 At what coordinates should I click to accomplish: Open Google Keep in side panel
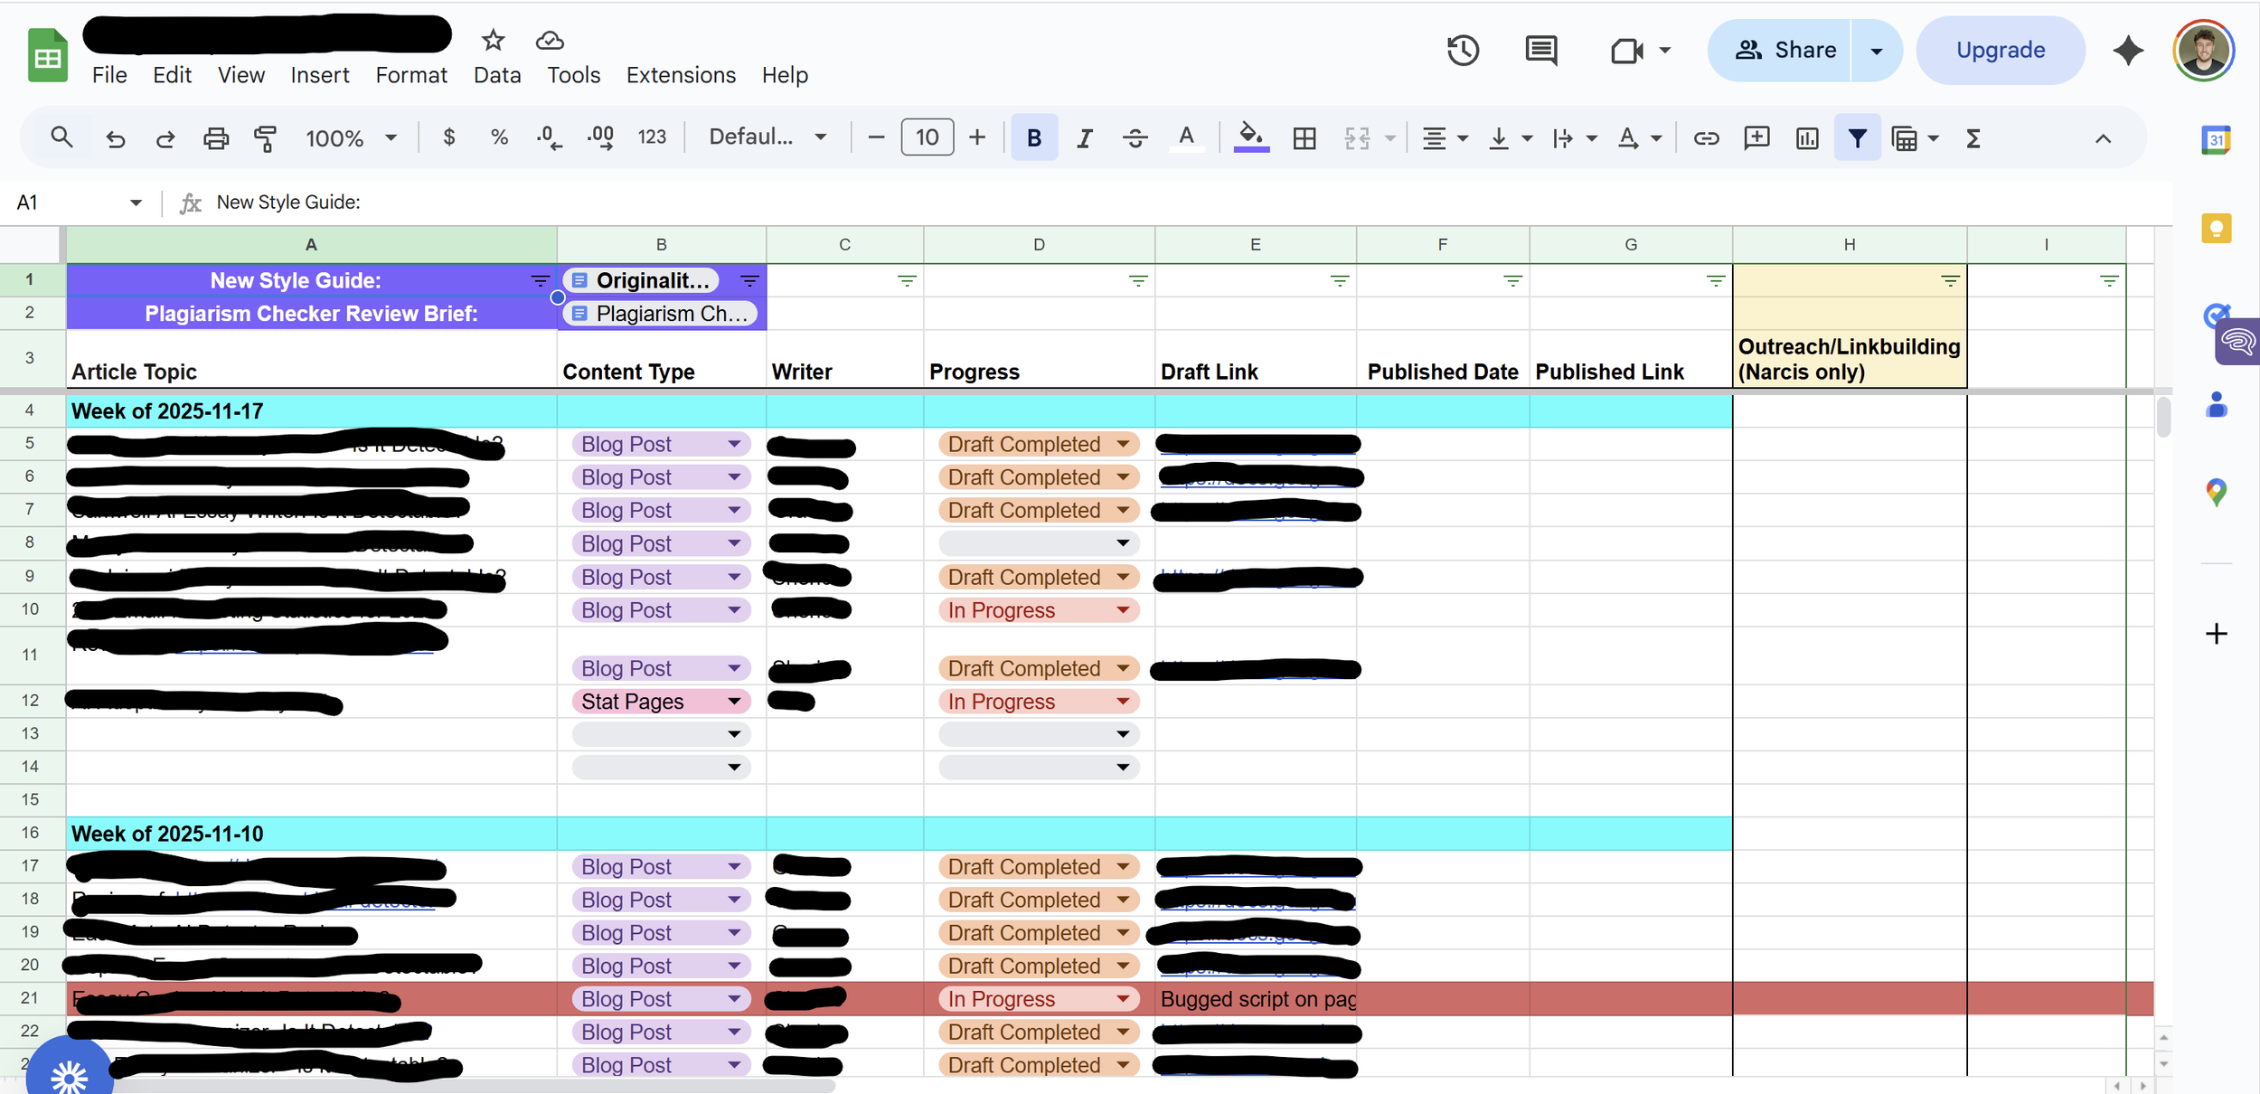pyautogui.click(x=2216, y=229)
